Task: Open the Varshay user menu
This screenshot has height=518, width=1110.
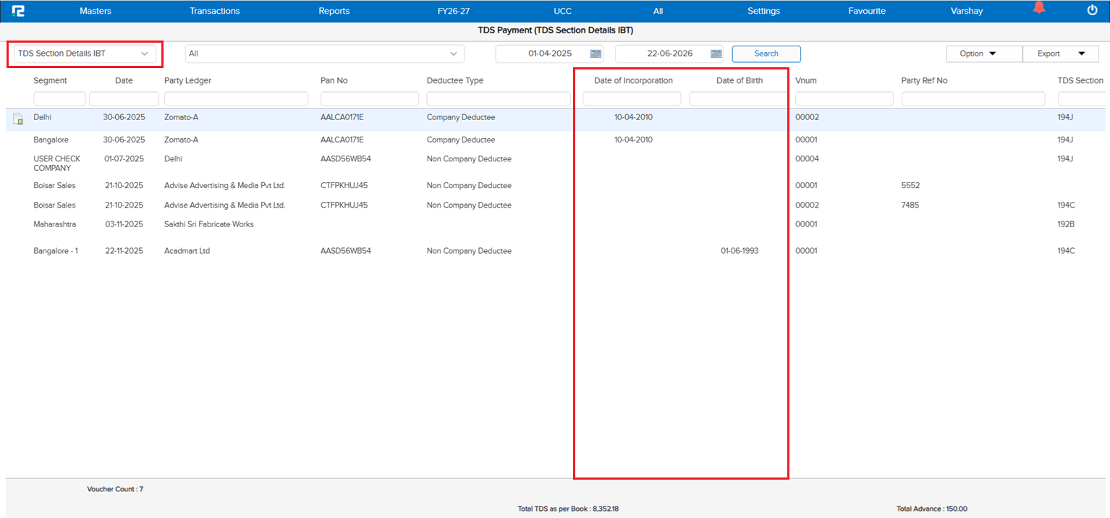Action: pos(965,11)
